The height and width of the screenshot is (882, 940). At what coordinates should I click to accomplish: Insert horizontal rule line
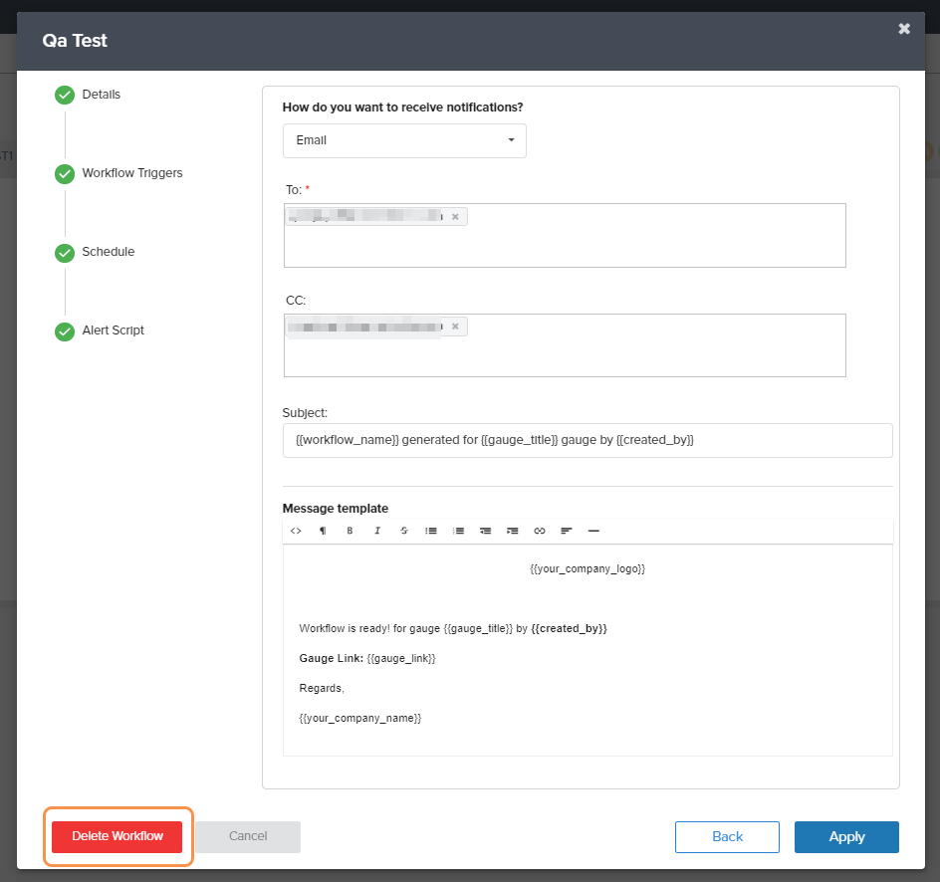[x=593, y=531]
